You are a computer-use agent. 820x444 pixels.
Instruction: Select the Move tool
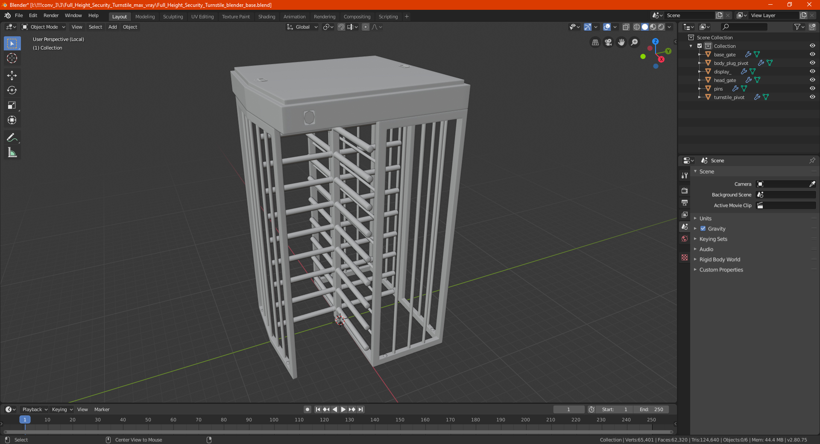(12, 76)
